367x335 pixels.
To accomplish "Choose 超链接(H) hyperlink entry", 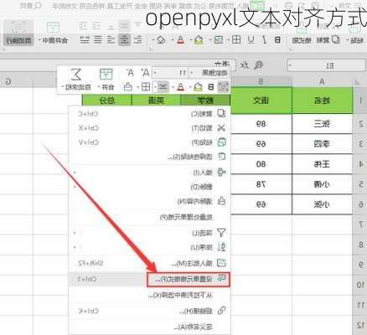I will click(x=149, y=311).
